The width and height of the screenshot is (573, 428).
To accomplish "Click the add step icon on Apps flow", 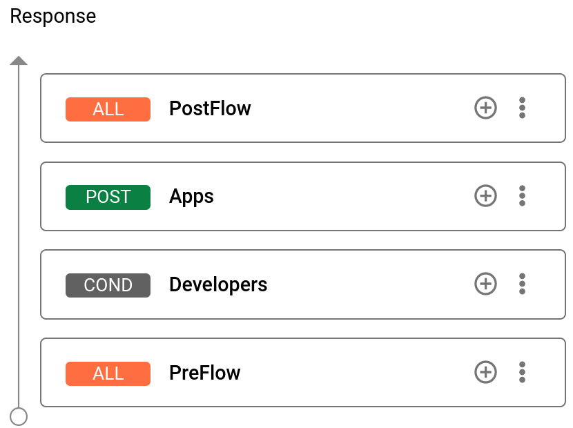I will point(485,196).
